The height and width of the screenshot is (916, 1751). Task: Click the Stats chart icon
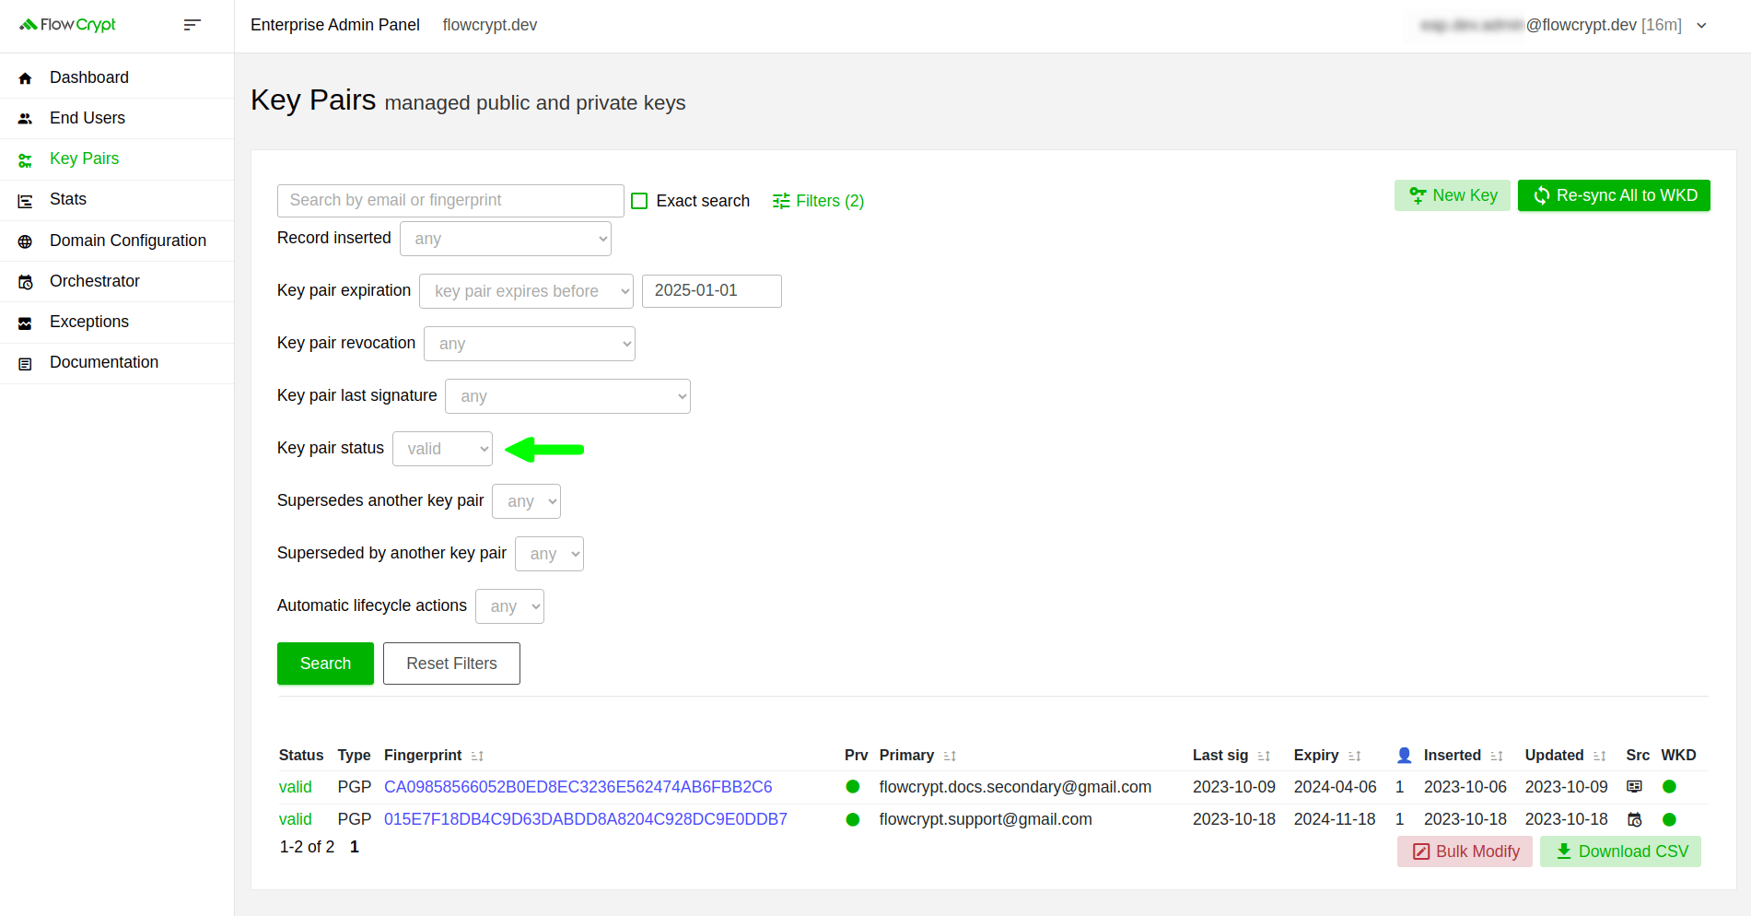[25, 200]
